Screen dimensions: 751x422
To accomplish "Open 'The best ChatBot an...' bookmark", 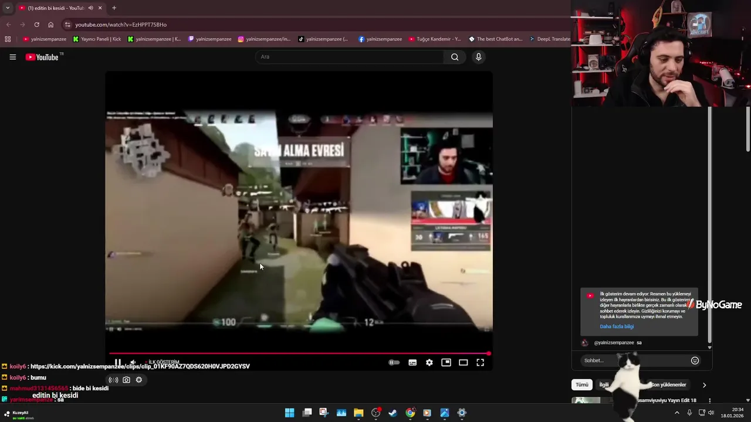I will [x=496, y=39].
